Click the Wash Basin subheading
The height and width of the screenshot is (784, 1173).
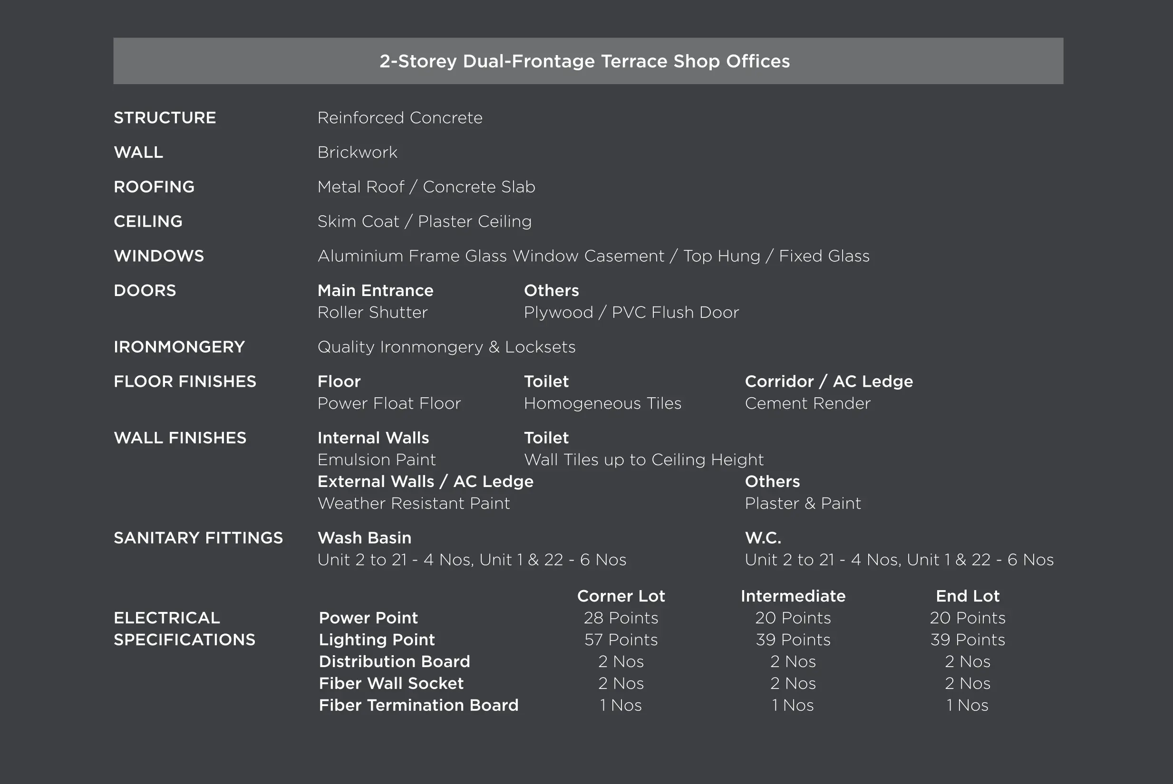(364, 537)
